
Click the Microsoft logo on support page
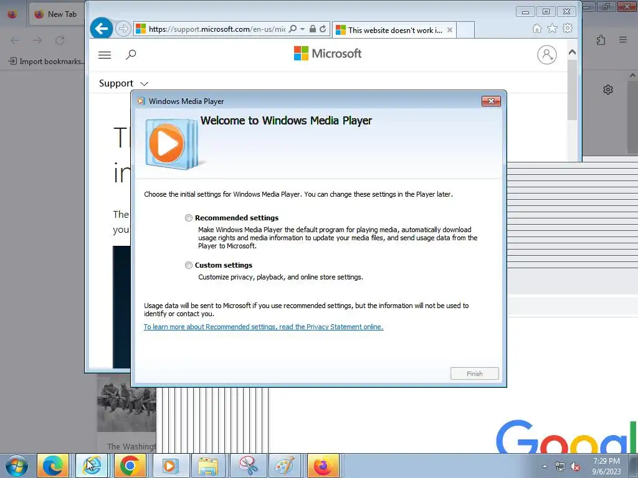click(328, 54)
